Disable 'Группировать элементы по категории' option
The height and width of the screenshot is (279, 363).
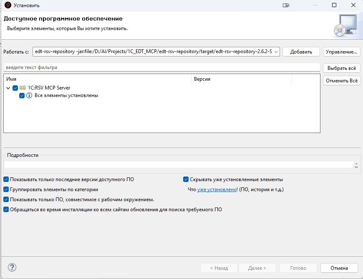(x=6, y=189)
